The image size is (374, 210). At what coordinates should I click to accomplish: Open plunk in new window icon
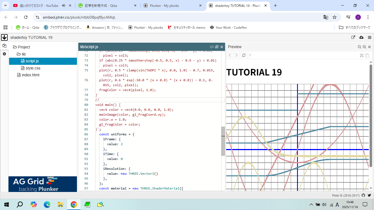click(x=353, y=37)
